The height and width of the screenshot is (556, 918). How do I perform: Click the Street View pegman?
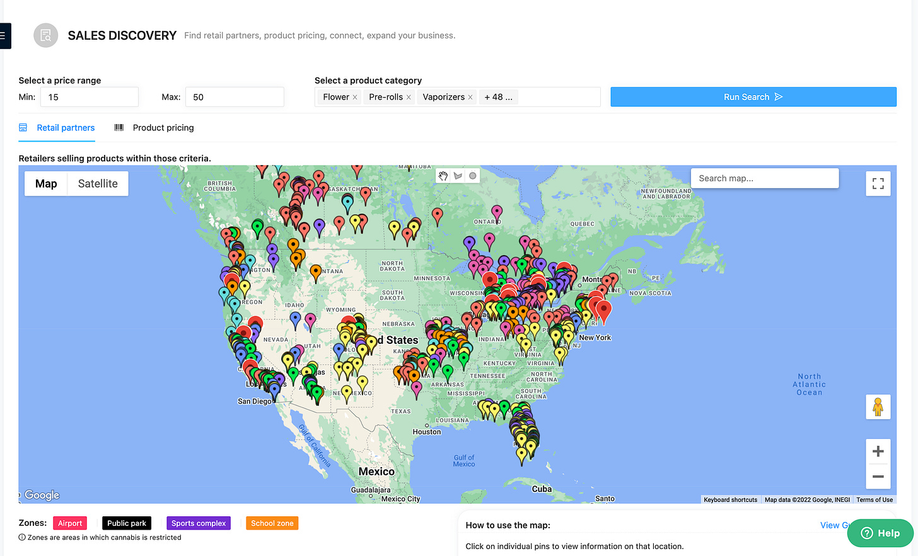pyautogui.click(x=878, y=407)
